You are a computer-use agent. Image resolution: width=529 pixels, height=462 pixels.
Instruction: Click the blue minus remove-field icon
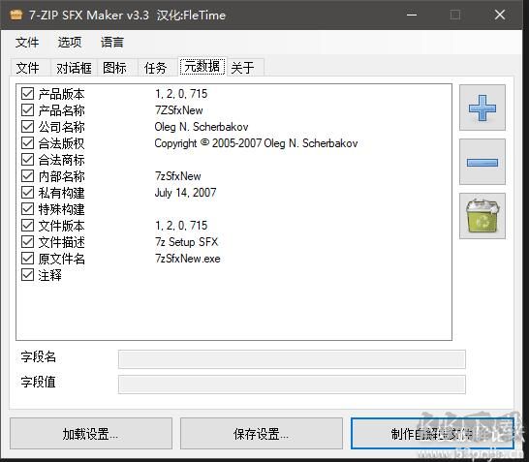(x=482, y=162)
